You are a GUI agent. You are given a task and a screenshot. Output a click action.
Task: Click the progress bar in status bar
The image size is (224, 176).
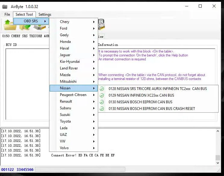pyautogui.click(x=80, y=170)
